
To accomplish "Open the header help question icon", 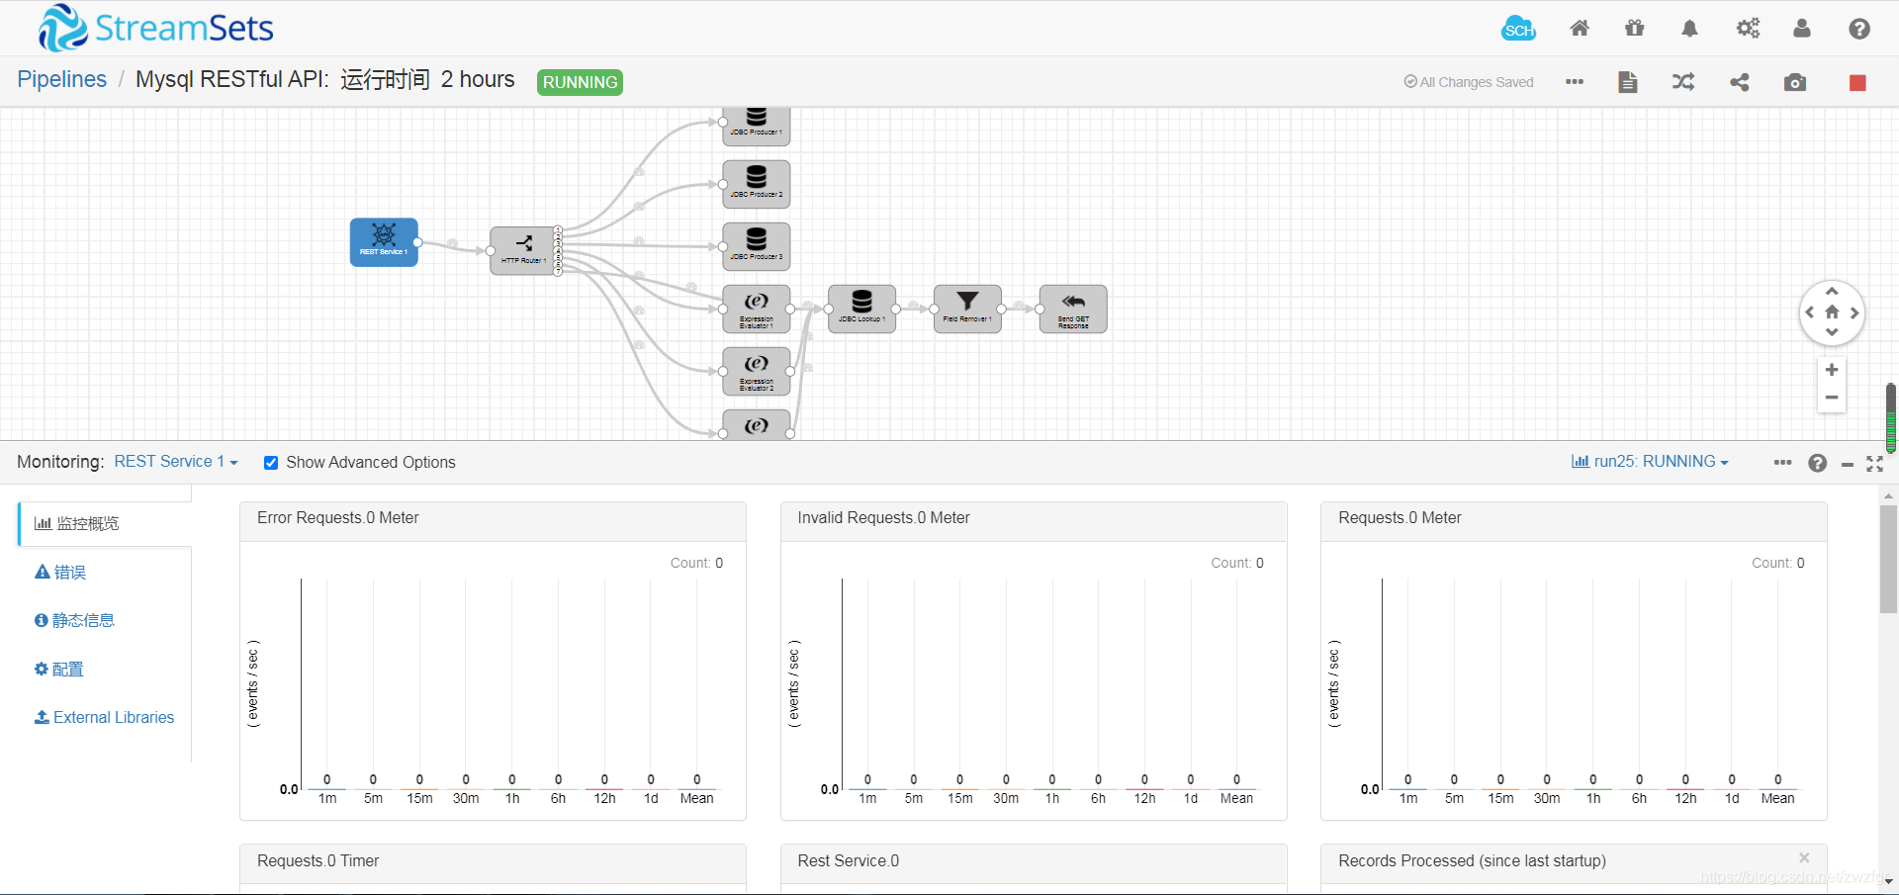I will tap(1859, 29).
